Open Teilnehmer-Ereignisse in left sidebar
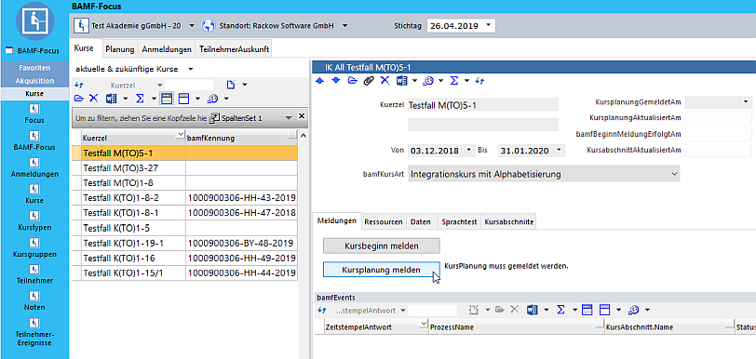756x359 pixels. [x=34, y=333]
